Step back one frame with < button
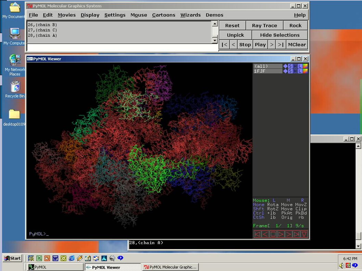Viewport: 362px width, 271px height. pyautogui.click(x=233, y=44)
